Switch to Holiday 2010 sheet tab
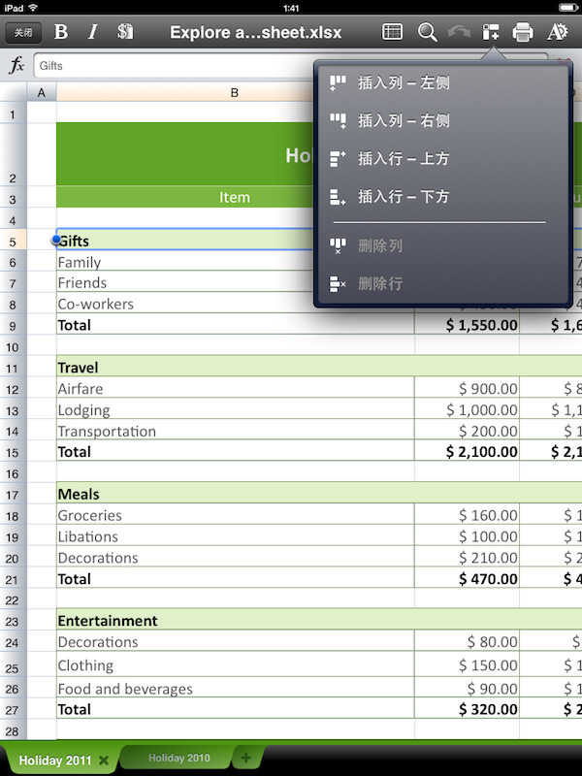Image resolution: width=582 pixels, height=776 pixels. tap(178, 759)
